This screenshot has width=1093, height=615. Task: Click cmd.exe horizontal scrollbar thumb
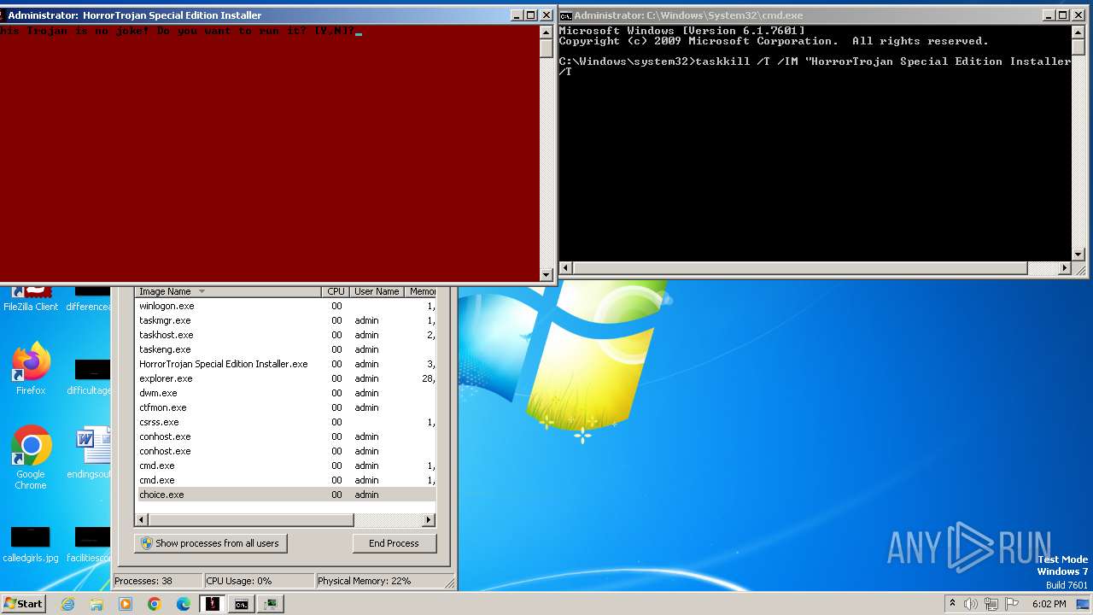point(799,268)
